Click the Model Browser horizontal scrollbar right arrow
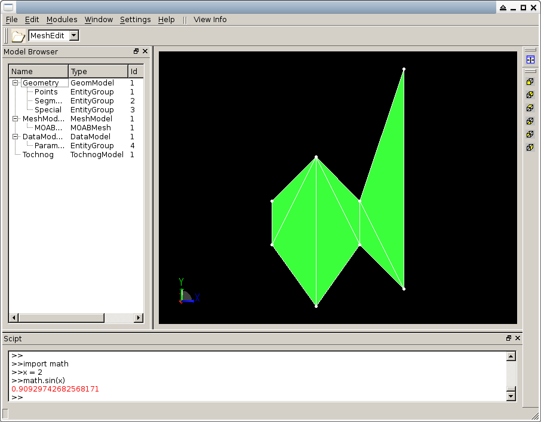 tap(139, 318)
